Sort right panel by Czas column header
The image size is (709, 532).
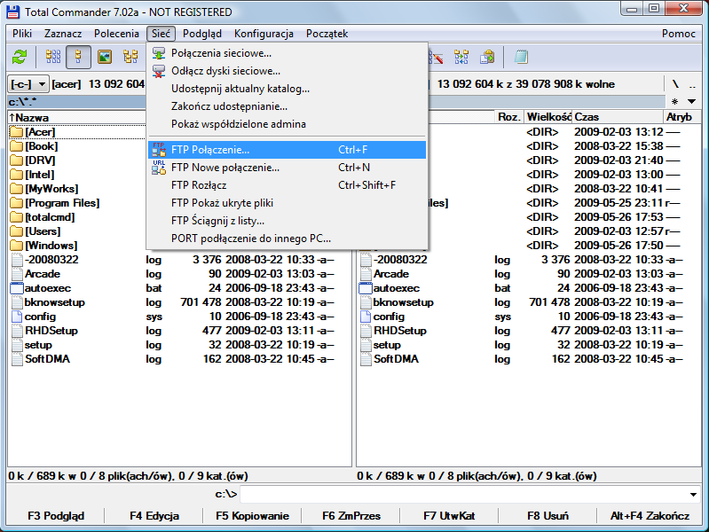(618, 117)
